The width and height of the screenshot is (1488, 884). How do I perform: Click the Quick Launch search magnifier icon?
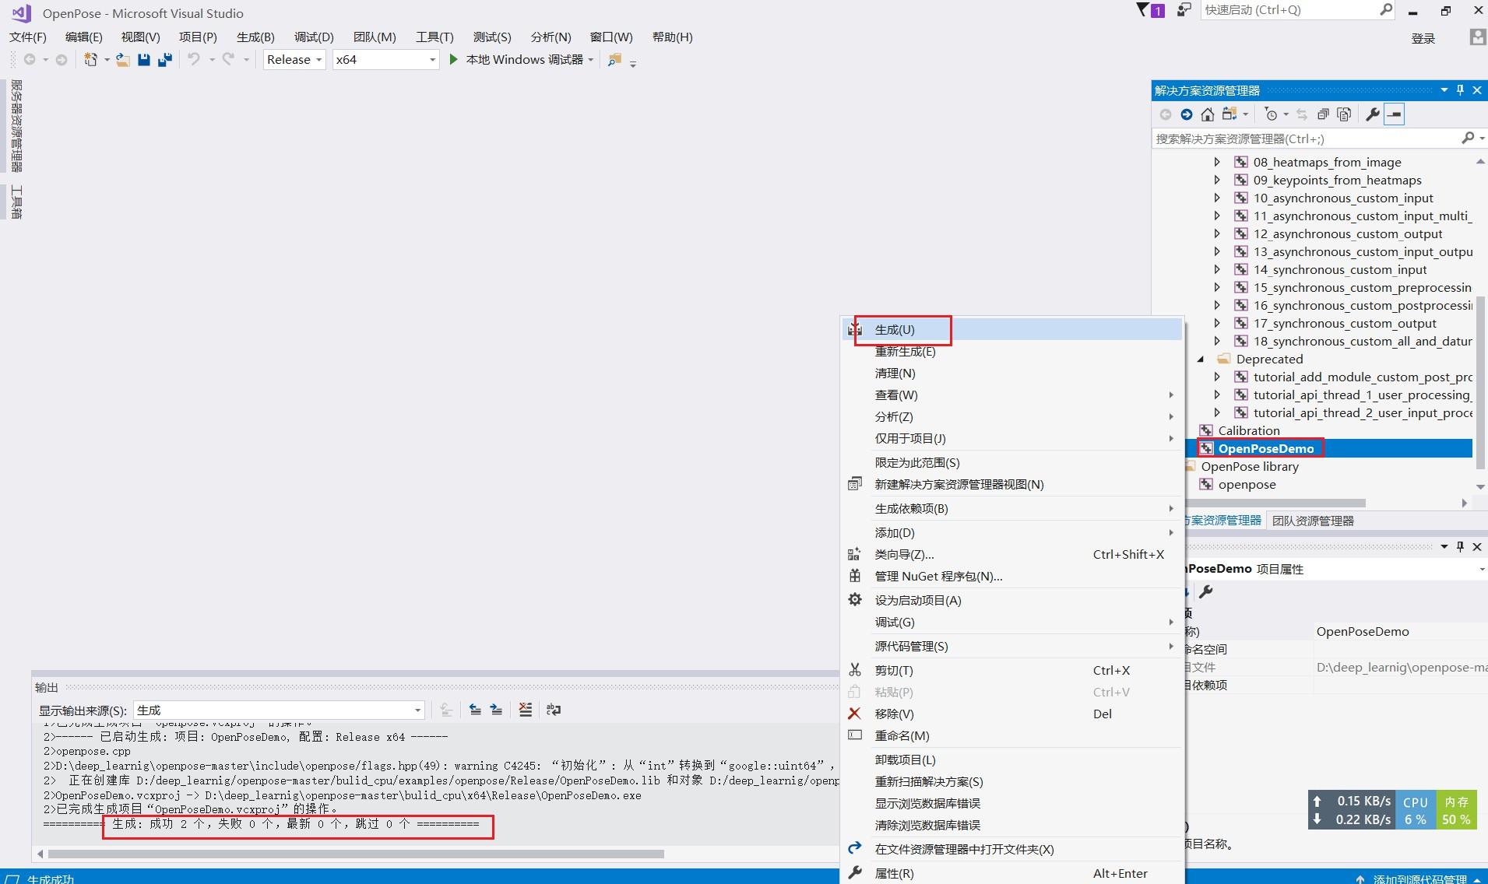[x=1385, y=9]
